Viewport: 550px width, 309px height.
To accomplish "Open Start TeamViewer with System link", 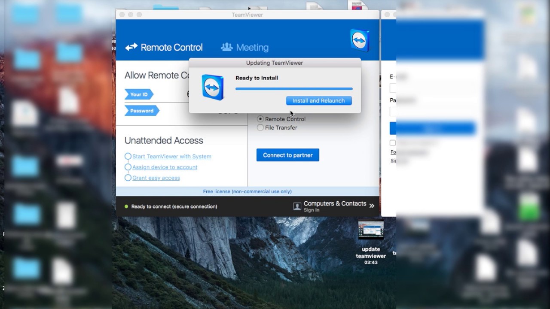I will pos(172,156).
